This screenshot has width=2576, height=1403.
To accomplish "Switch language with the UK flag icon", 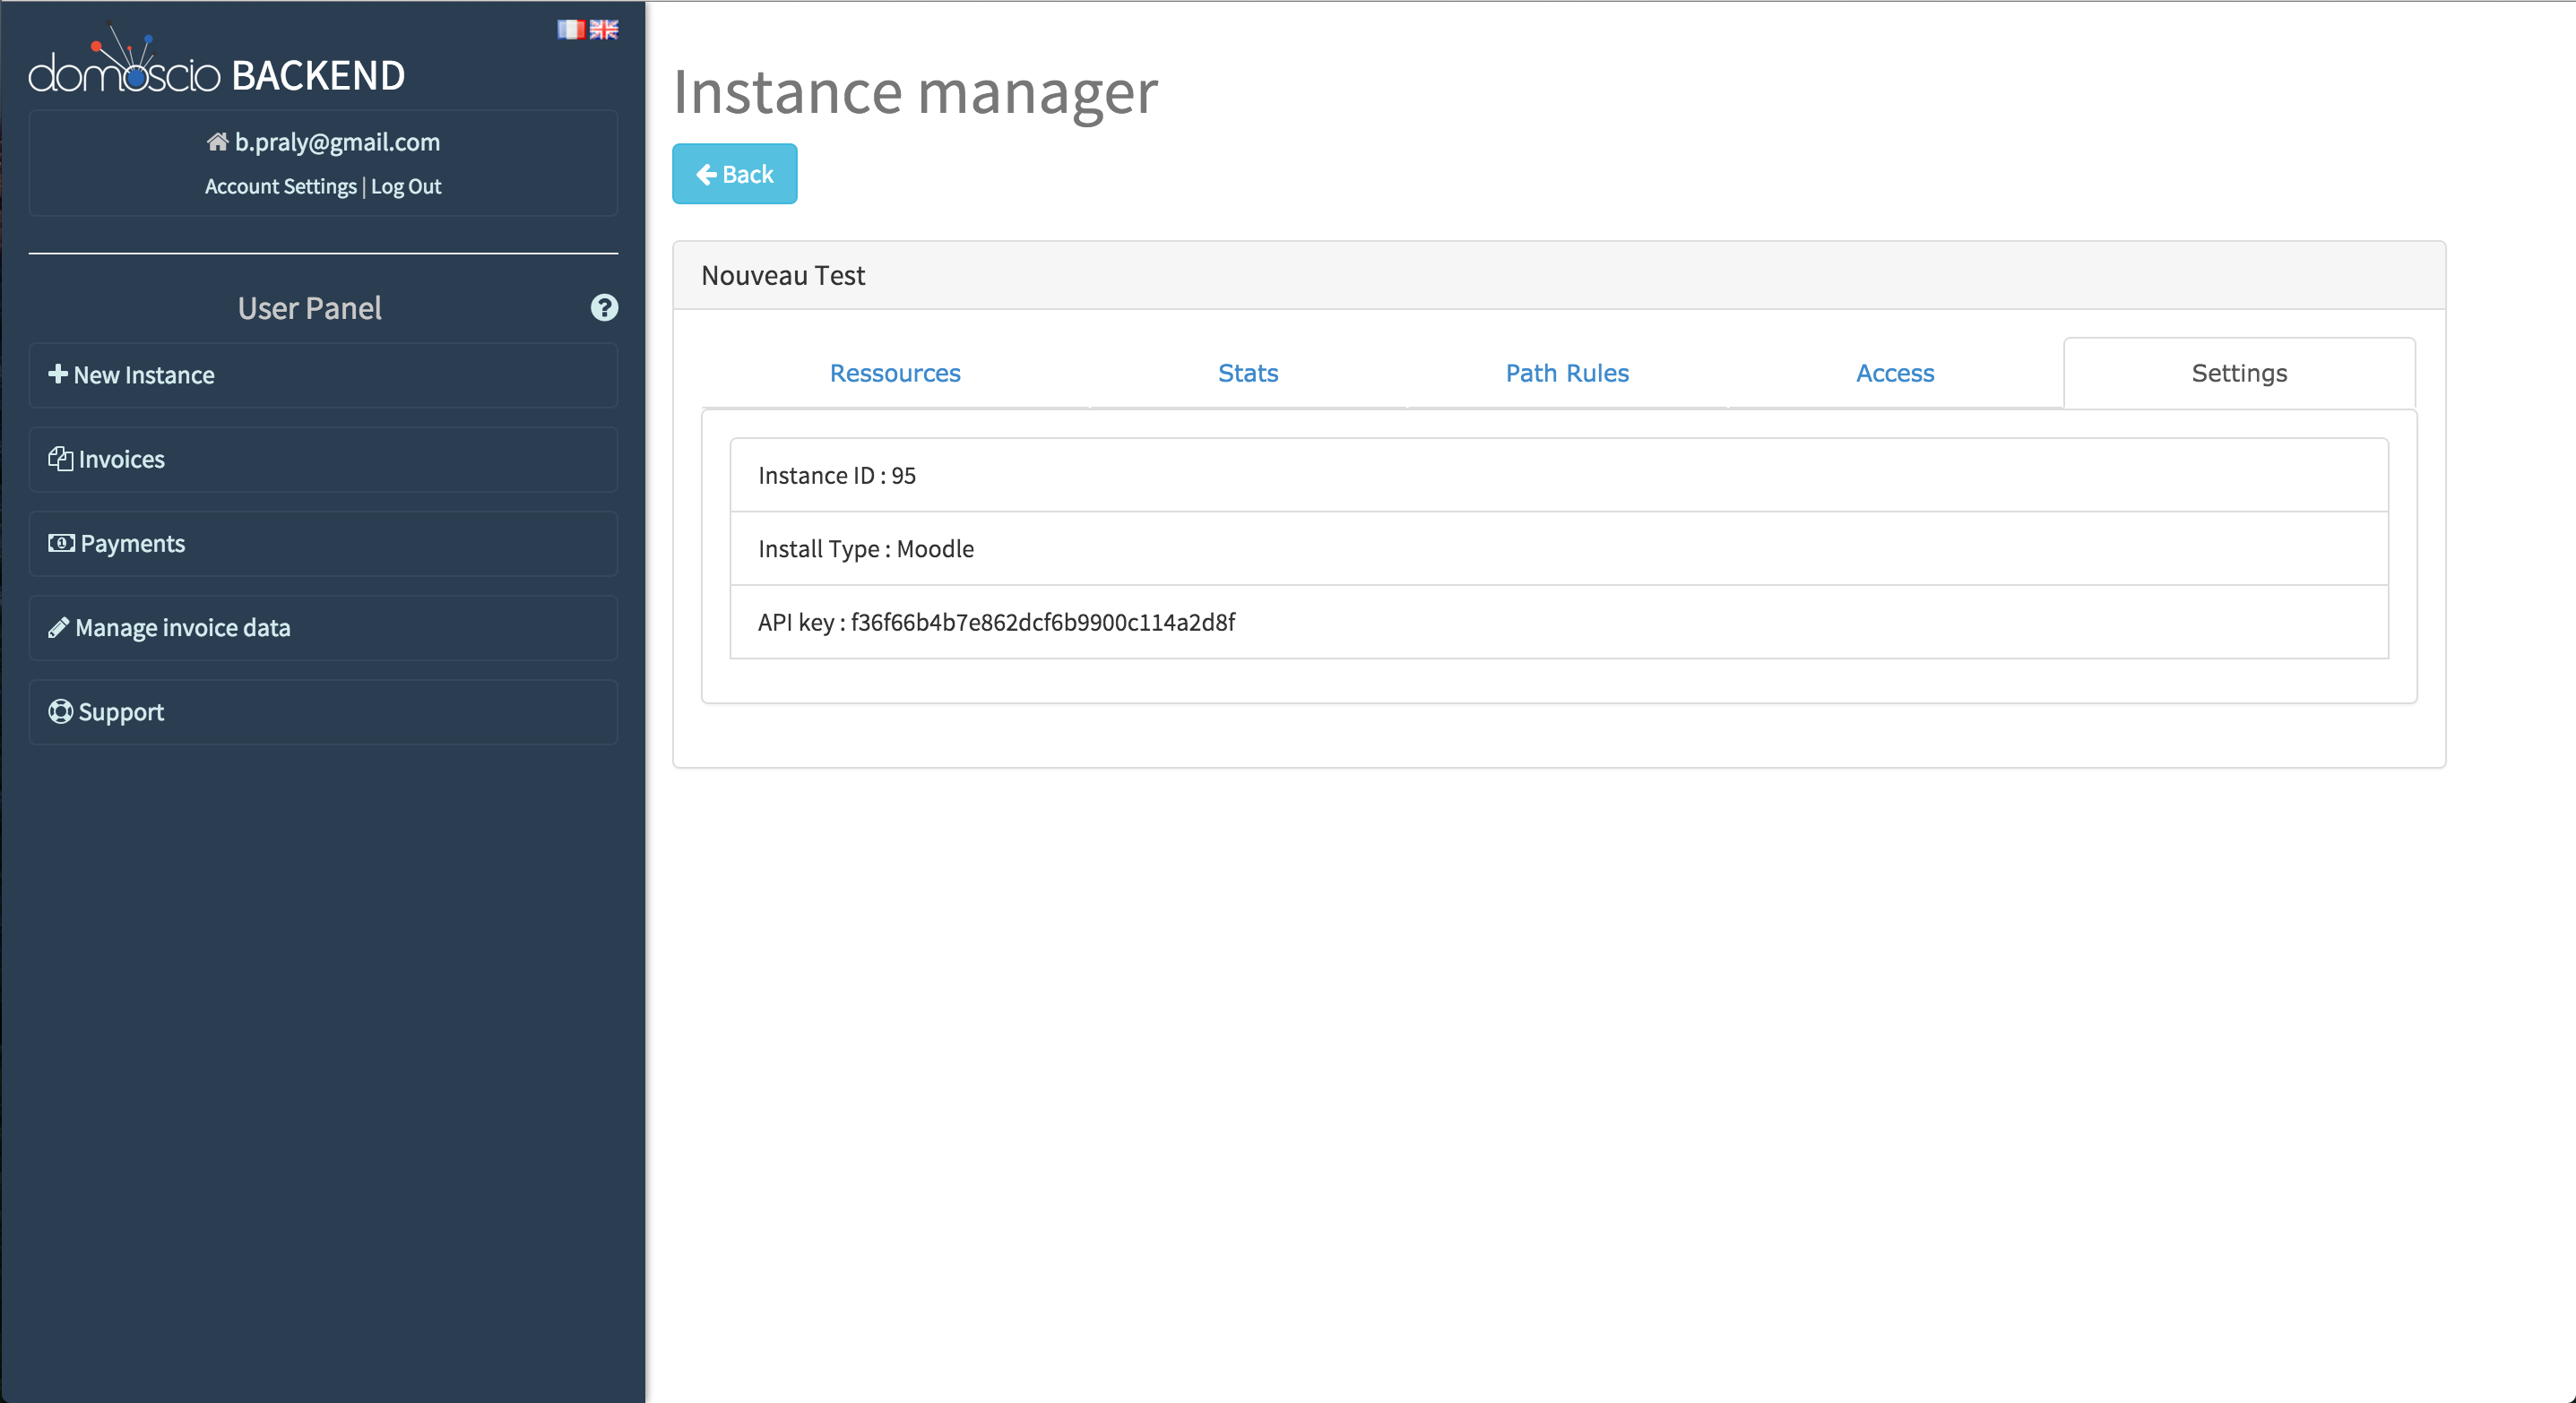I will (604, 29).
